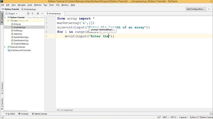Image resolution: width=213 pixels, height=119 pixels.
Task: Select the venv folder row
Action: coord(24,20)
